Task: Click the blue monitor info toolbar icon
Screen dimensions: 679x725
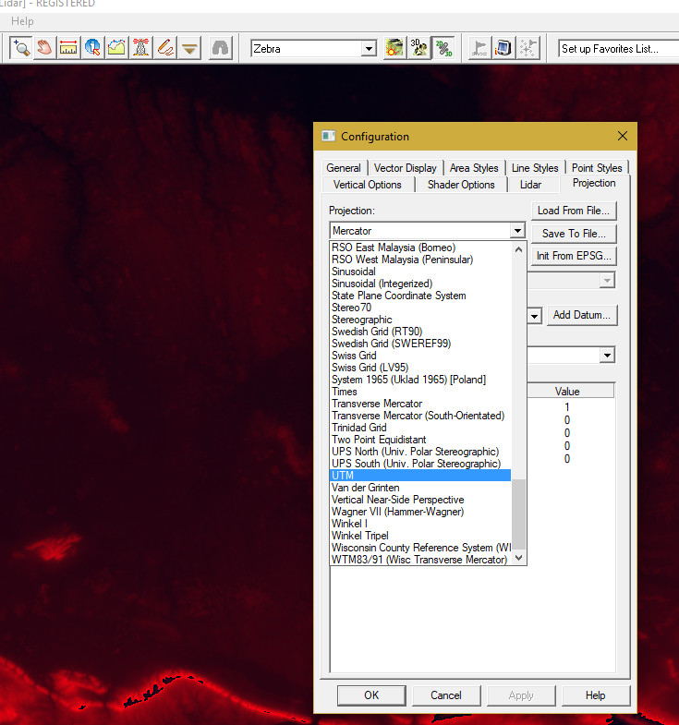Action: pyautogui.click(x=503, y=48)
